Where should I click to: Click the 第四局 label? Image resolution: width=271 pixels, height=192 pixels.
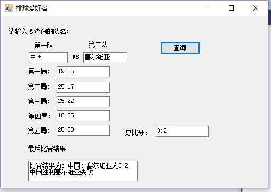click(x=39, y=116)
